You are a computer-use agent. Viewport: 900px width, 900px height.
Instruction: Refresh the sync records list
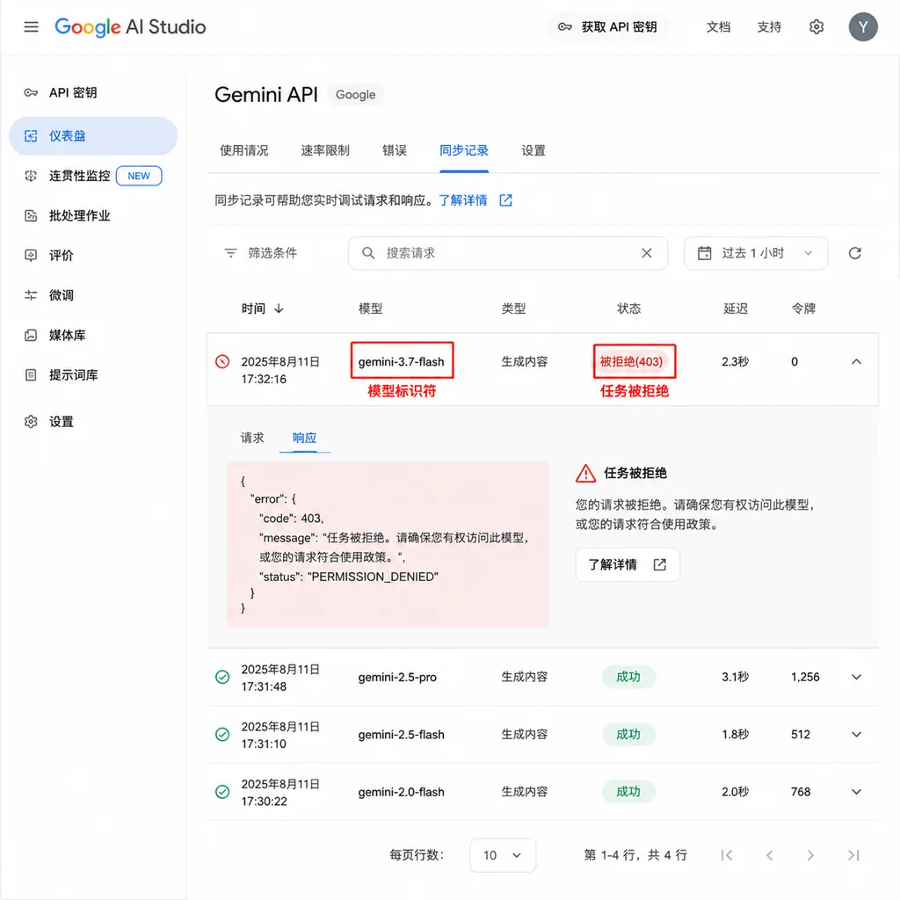pyautogui.click(x=854, y=253)
